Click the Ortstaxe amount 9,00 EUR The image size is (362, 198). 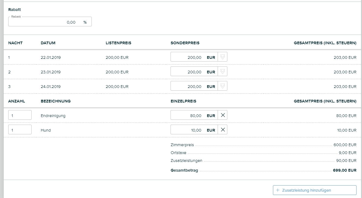[x=348, y=153]
